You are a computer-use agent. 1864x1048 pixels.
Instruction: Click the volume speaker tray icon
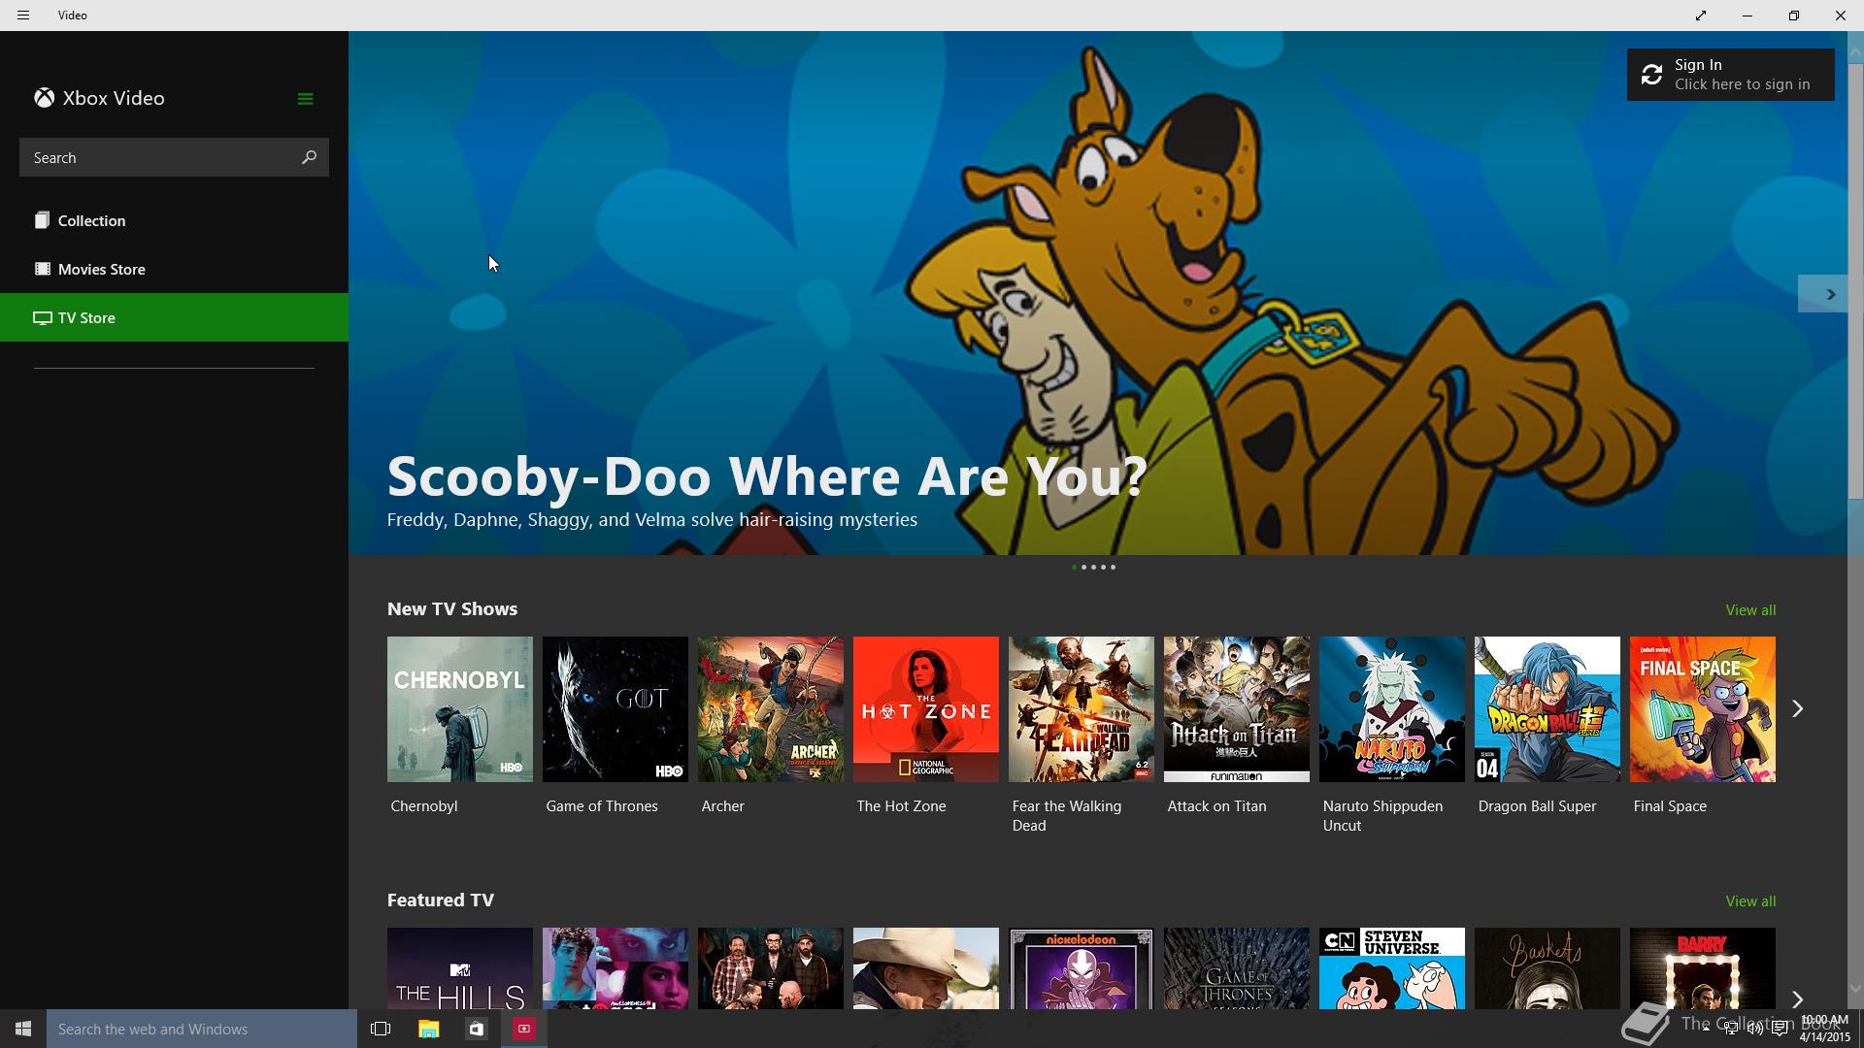point(1755,1029)
